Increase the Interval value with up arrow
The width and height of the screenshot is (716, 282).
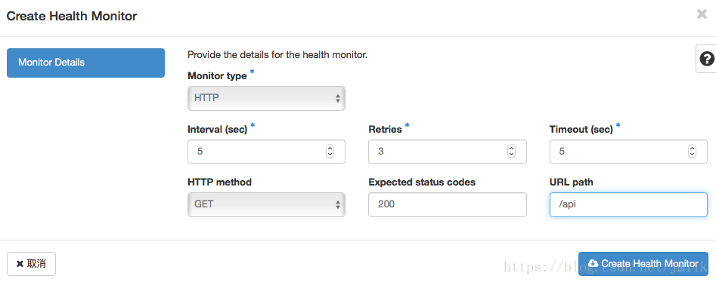click(330, 149)
